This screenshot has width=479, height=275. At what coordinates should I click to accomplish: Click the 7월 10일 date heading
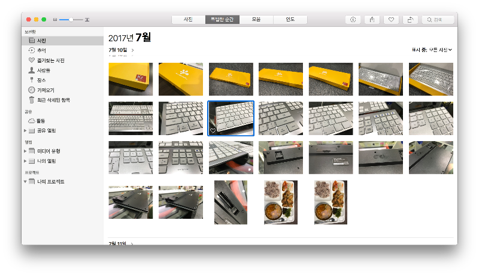[118, 50]
